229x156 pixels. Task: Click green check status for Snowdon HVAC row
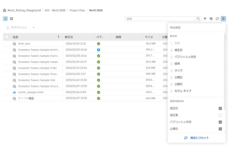click(x=98, y=68)
